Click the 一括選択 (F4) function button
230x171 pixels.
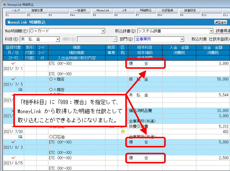80,11
